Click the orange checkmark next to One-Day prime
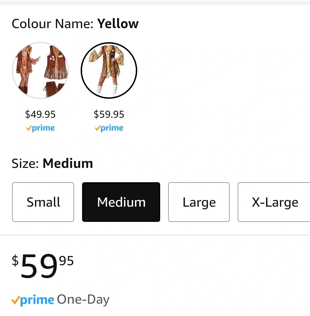This screenshot has height=316, width=310. coord(15,301)
